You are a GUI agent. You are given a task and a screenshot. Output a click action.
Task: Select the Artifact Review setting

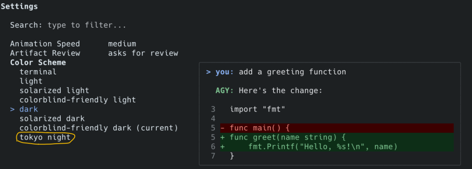[45, 53]
